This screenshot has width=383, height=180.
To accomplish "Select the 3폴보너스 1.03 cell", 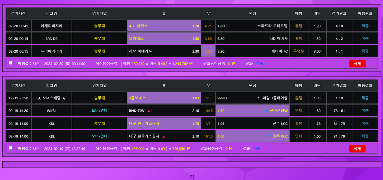I will click(164, 98).
